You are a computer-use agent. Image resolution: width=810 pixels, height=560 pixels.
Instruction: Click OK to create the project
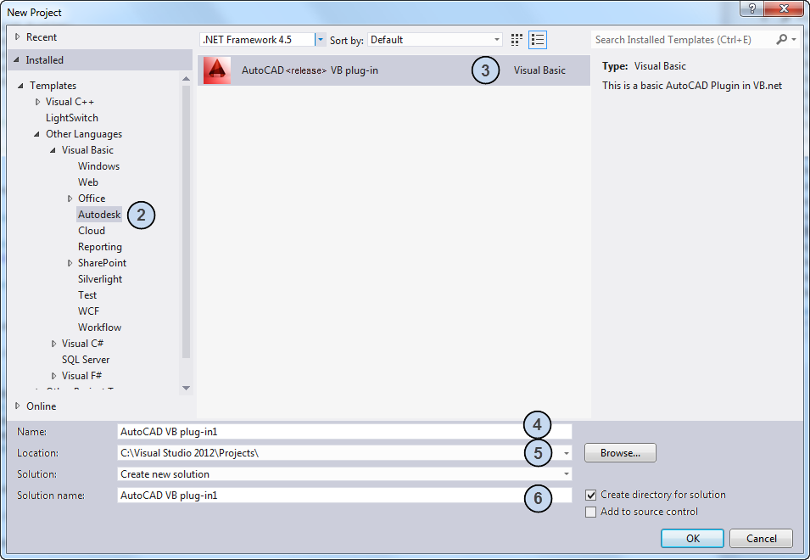[x=692, y=538]
